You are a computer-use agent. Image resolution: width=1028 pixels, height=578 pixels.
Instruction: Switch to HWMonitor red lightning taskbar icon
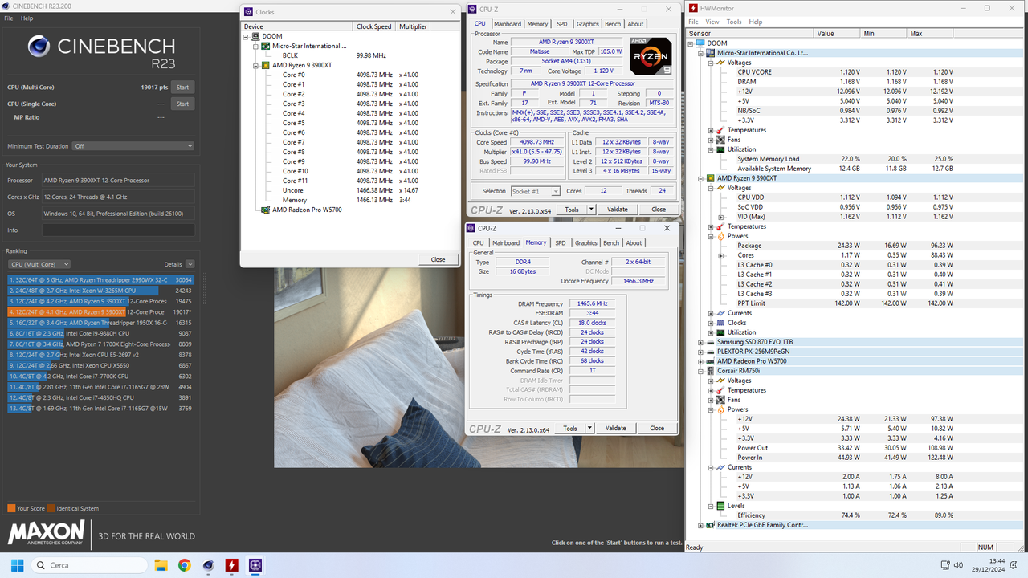click(x=231, y=565)
